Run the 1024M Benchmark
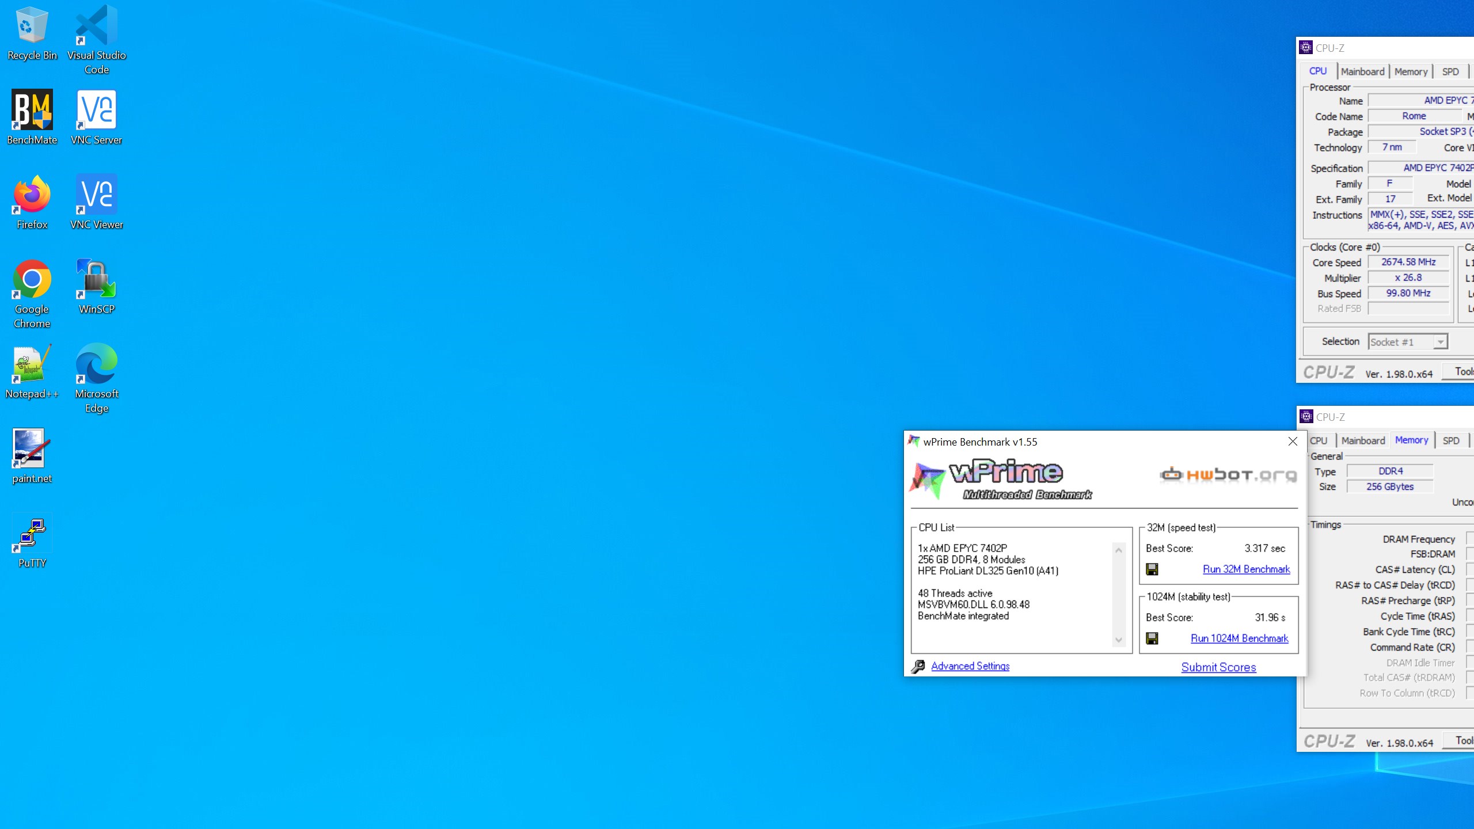Viewport: 1474px width, 829px height. click(x=1240, y=638)
